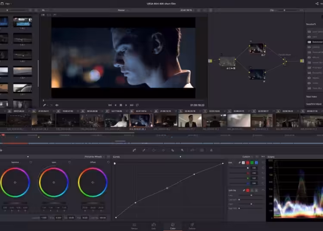Click the Clips icon in top-left corner

coord(2,3)
